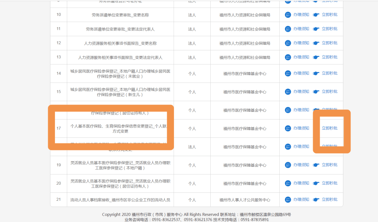The height and width of the screenshot is (222, 378).
Task: Open 办理须知 text link for row 19
Action: click(301, 165)
